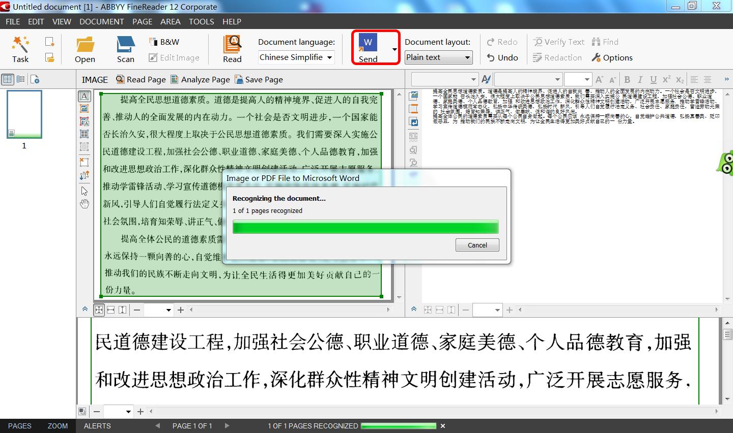Screen dimensions: 733x433
Task: Open the TOOLS menu
Action: (201, 21)
